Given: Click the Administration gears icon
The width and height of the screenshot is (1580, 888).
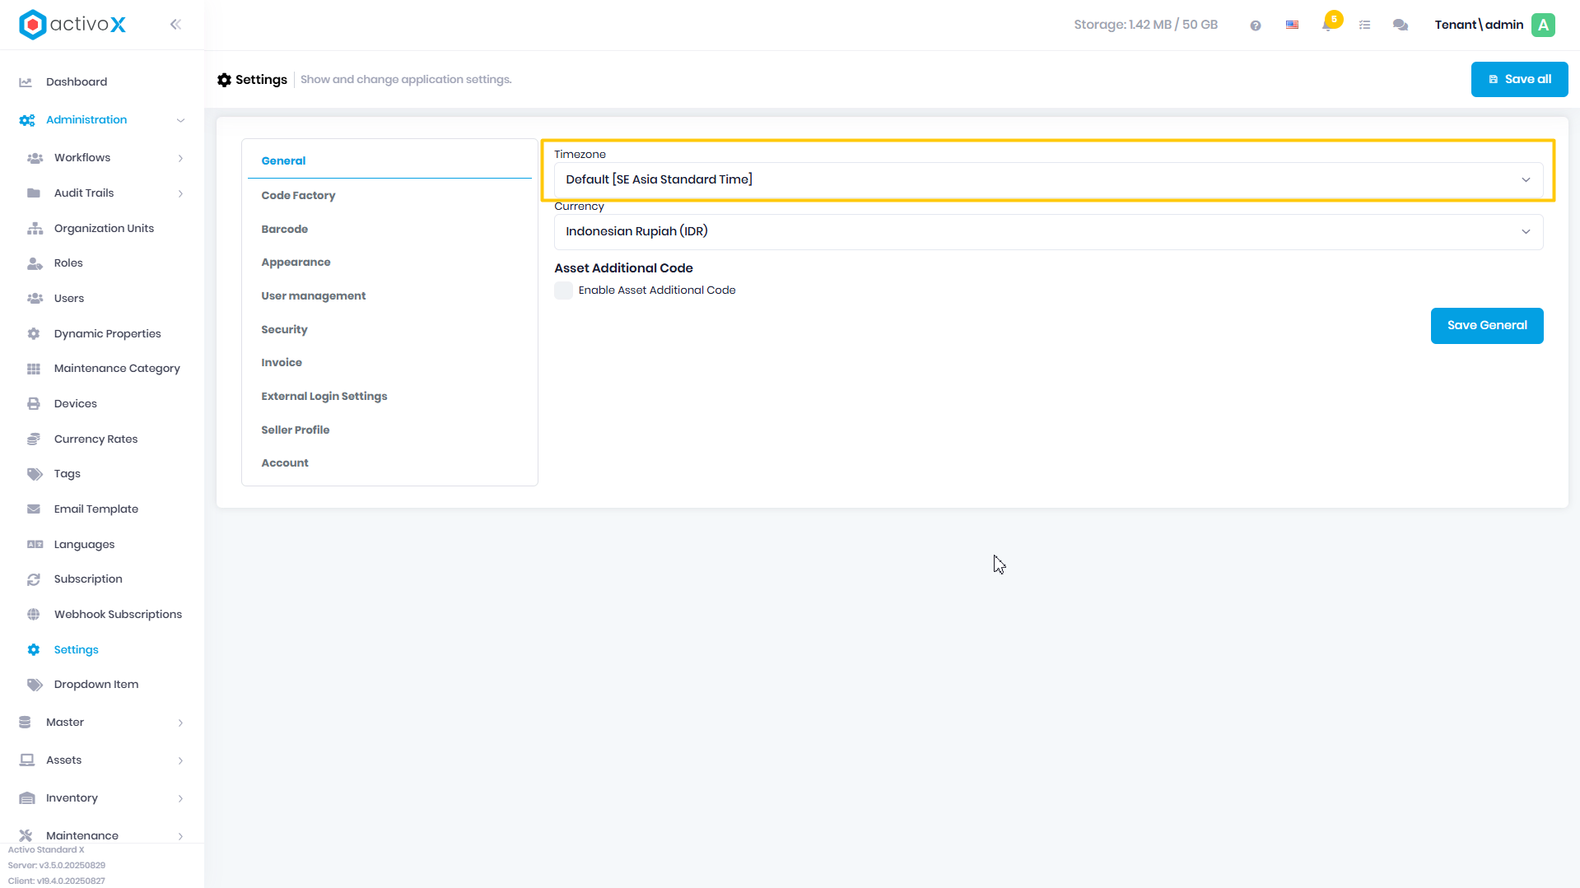Looking at the screenshot, I should [x=27, y=120].
